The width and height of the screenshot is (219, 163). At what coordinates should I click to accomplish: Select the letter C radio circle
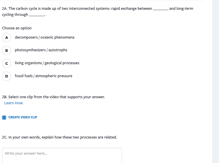(x=6, y=63)
